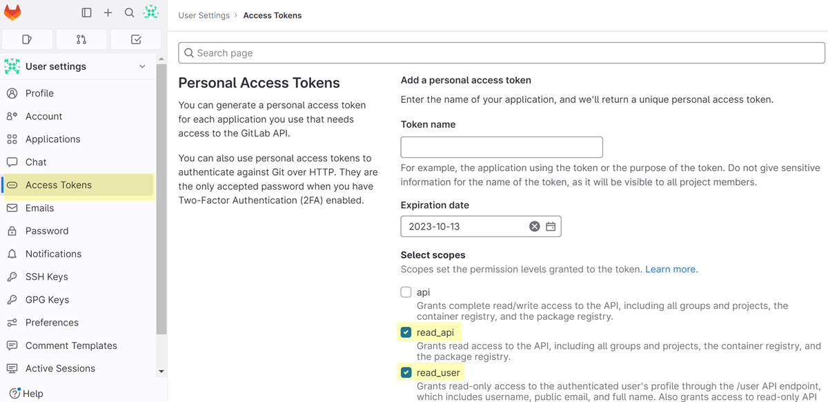Enable the api scope checkbox
Image resolution: width=828 pixels, height=402 pixels.
click(x=406, y=292)
